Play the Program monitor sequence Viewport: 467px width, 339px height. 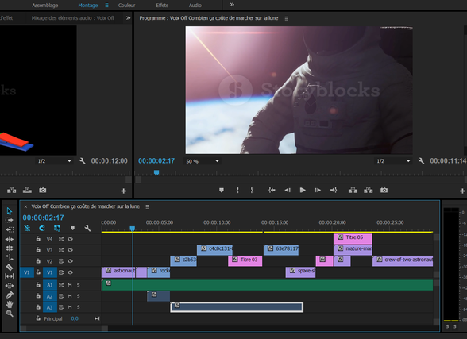[x=303, y=191]
